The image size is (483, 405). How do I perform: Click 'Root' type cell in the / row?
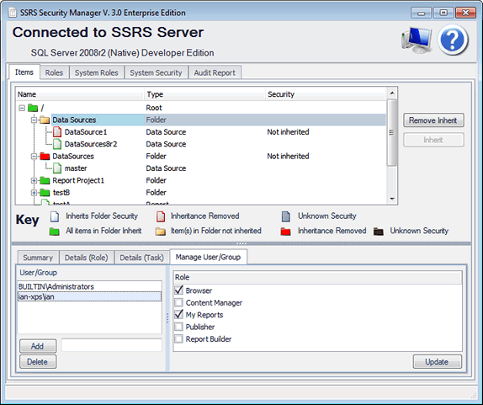(x=154, y=108)
